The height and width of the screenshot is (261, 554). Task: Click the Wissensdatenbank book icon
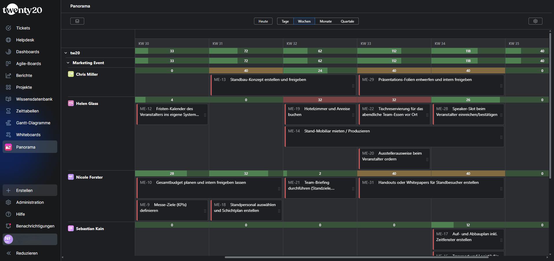[x=8, y=99]
